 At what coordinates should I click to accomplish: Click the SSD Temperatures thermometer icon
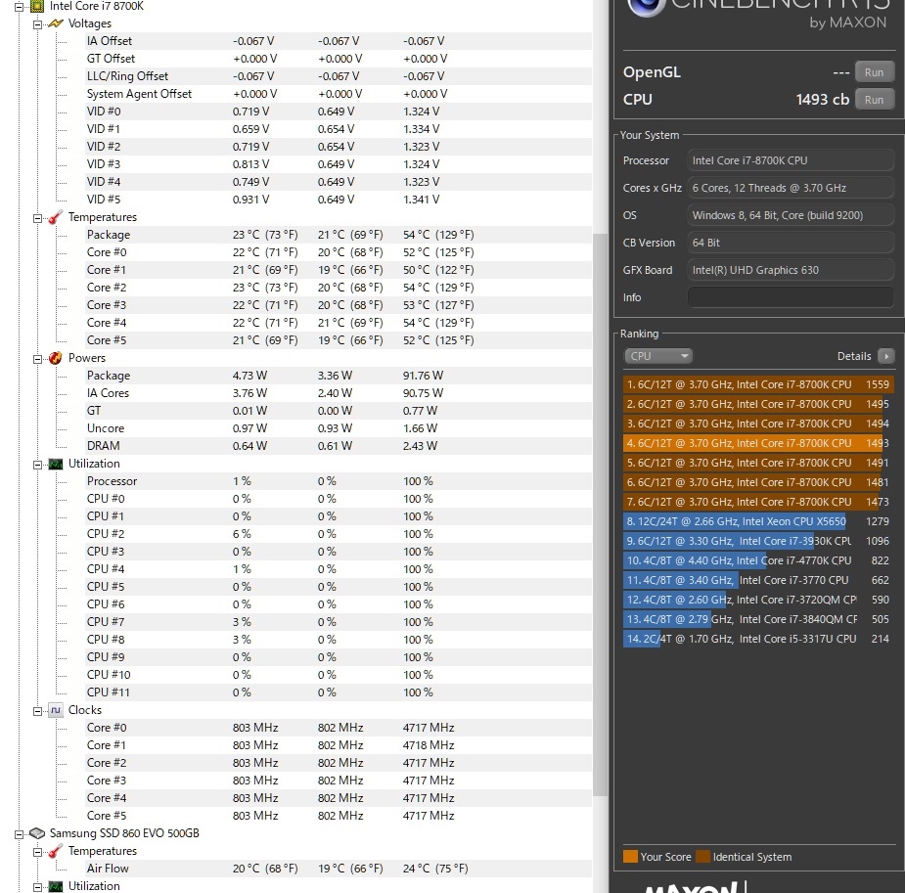pos(56,851)
